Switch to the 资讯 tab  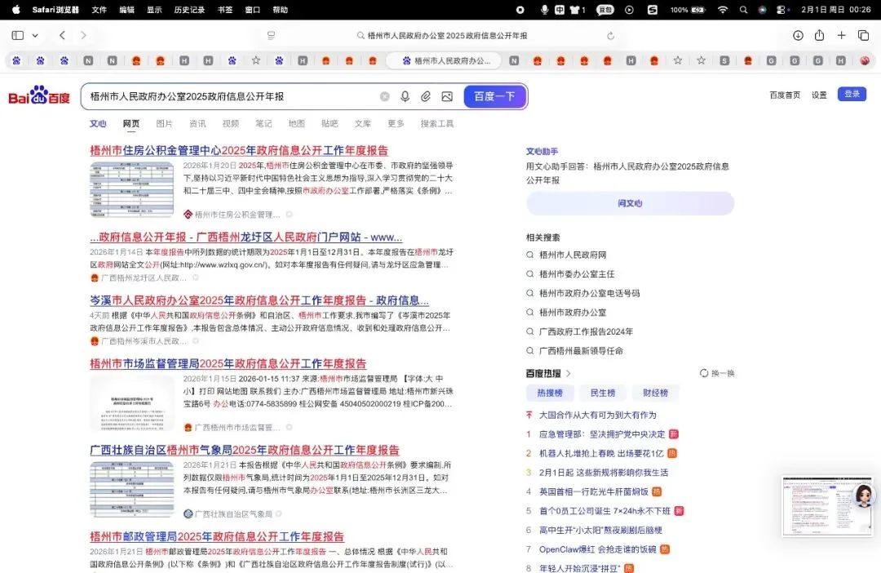(x=197, y=124)
